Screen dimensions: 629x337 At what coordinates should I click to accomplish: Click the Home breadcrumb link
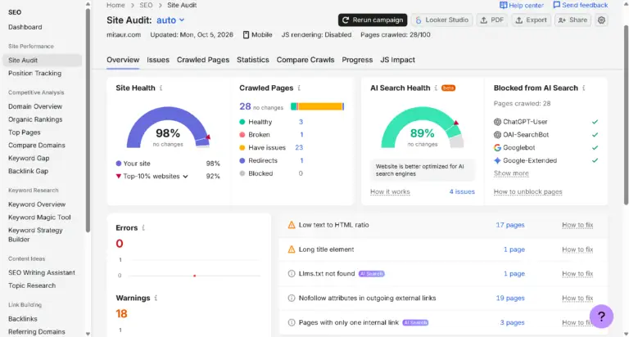pyautogui.click(x=115, y=5)
